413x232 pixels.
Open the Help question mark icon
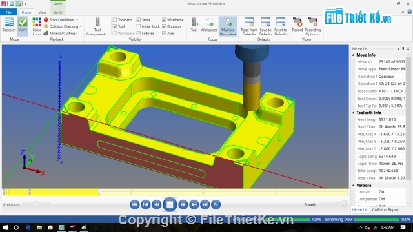click(x=409, y=12)
